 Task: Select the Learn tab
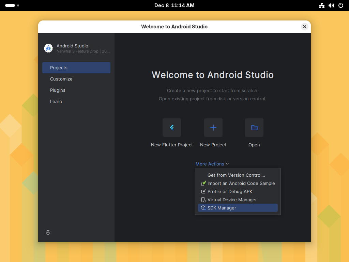tap(56, 101)
